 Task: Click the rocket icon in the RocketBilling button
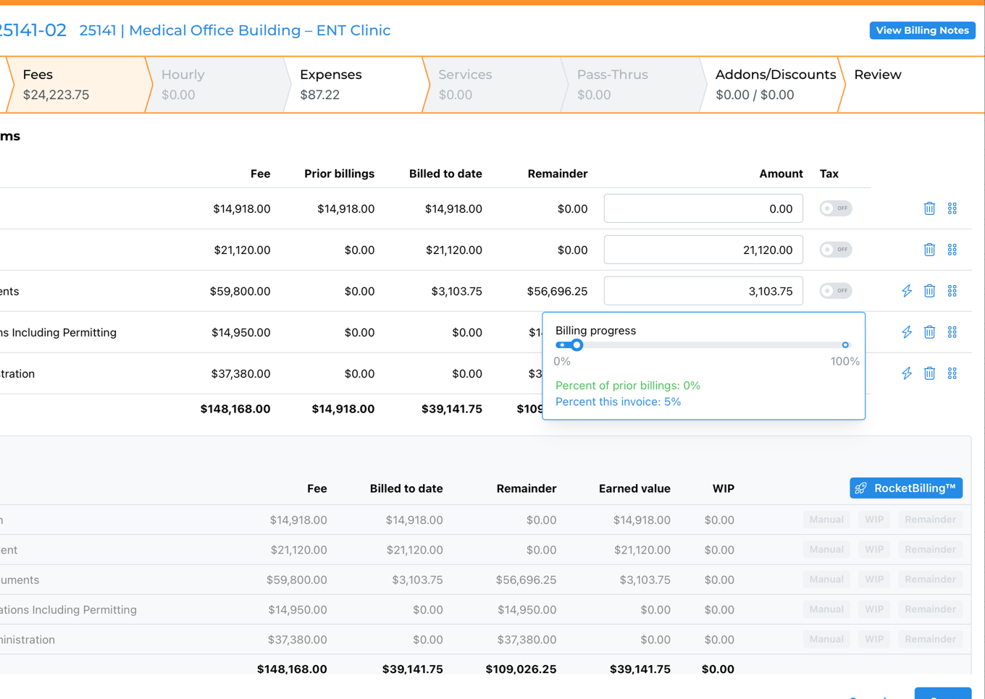coord(861,488)
